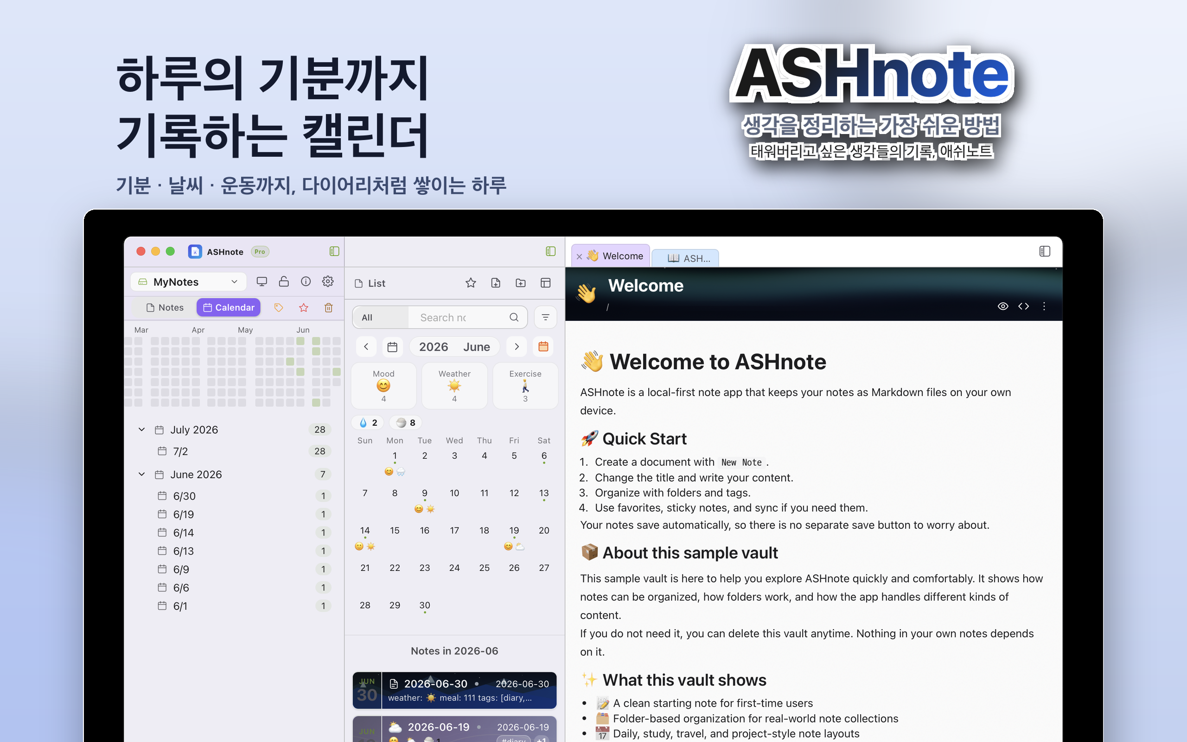Create new note file icon

[496, 283]
